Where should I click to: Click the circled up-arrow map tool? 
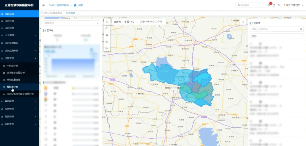(107, 29)
